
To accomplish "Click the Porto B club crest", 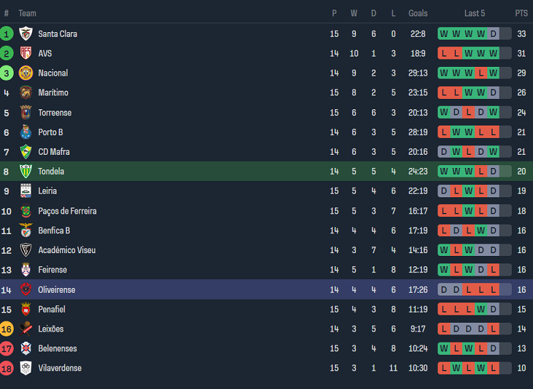I will 26,132.
